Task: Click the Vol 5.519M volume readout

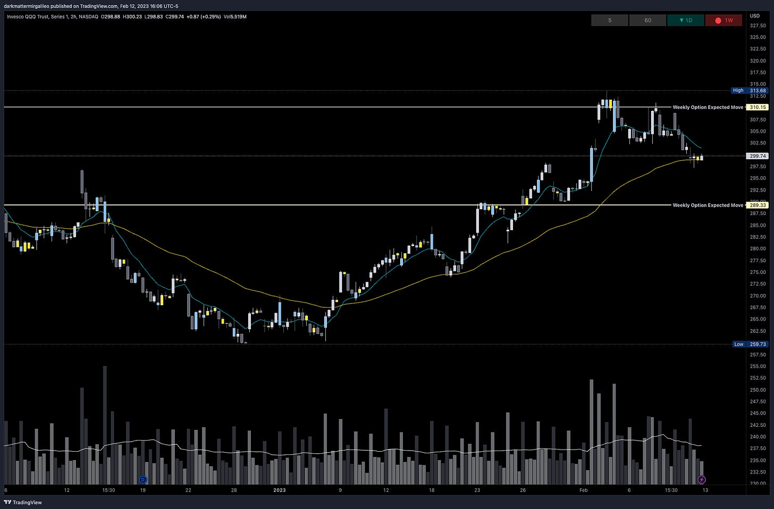Action: [235, 16]
